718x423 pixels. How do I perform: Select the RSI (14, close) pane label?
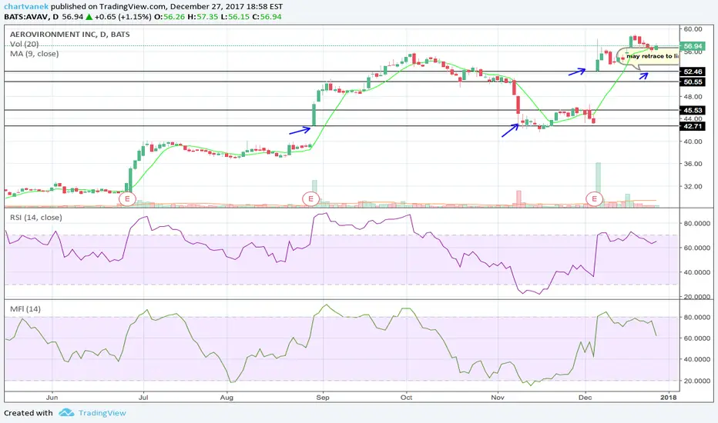coord(35,217)
